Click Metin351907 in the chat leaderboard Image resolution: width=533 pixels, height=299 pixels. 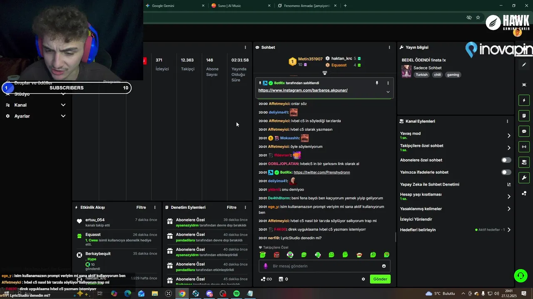coord(310,59)
